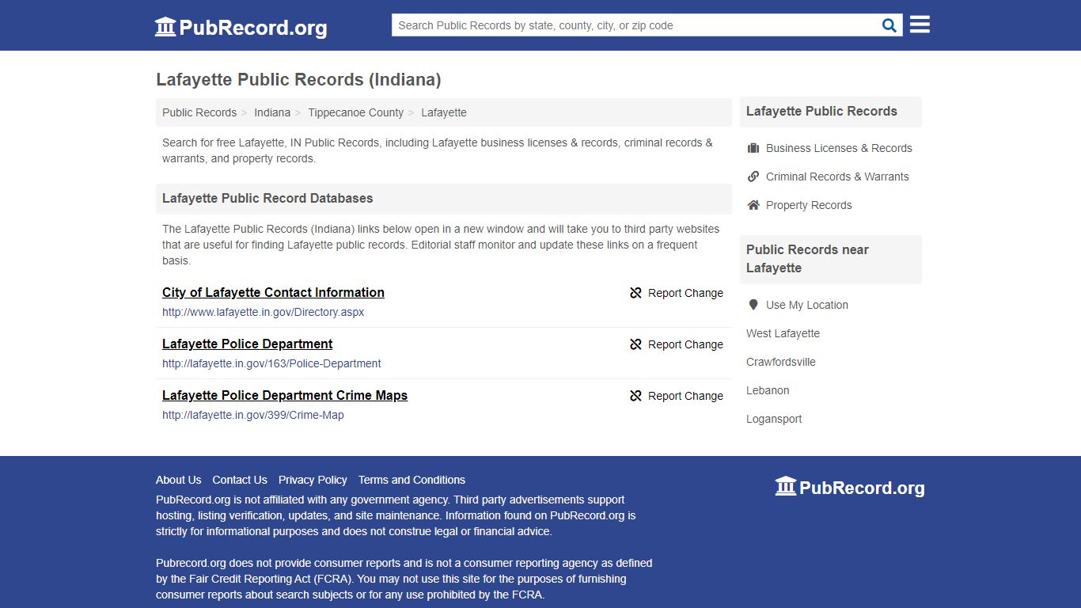Screen dimensions: 1081x608
Task: Go to Indiana breadcrumb
Action: (272, 112)
